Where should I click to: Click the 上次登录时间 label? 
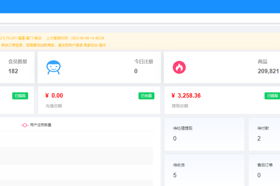point(58,38)
